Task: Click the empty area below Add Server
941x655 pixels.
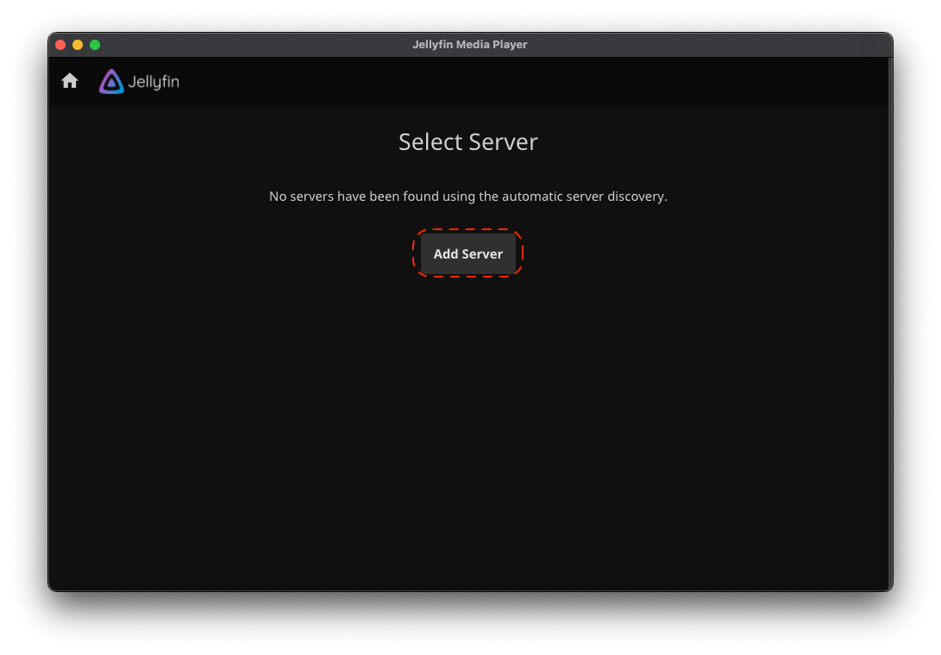Action: [x=468, y=414]
